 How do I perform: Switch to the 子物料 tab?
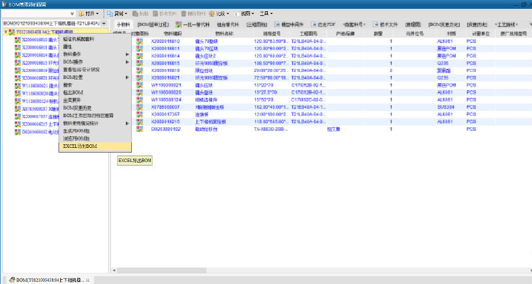point(122,25)
